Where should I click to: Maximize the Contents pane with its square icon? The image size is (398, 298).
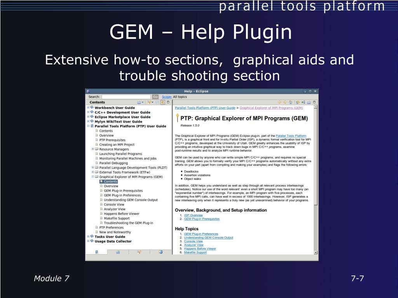click(168, 102)
